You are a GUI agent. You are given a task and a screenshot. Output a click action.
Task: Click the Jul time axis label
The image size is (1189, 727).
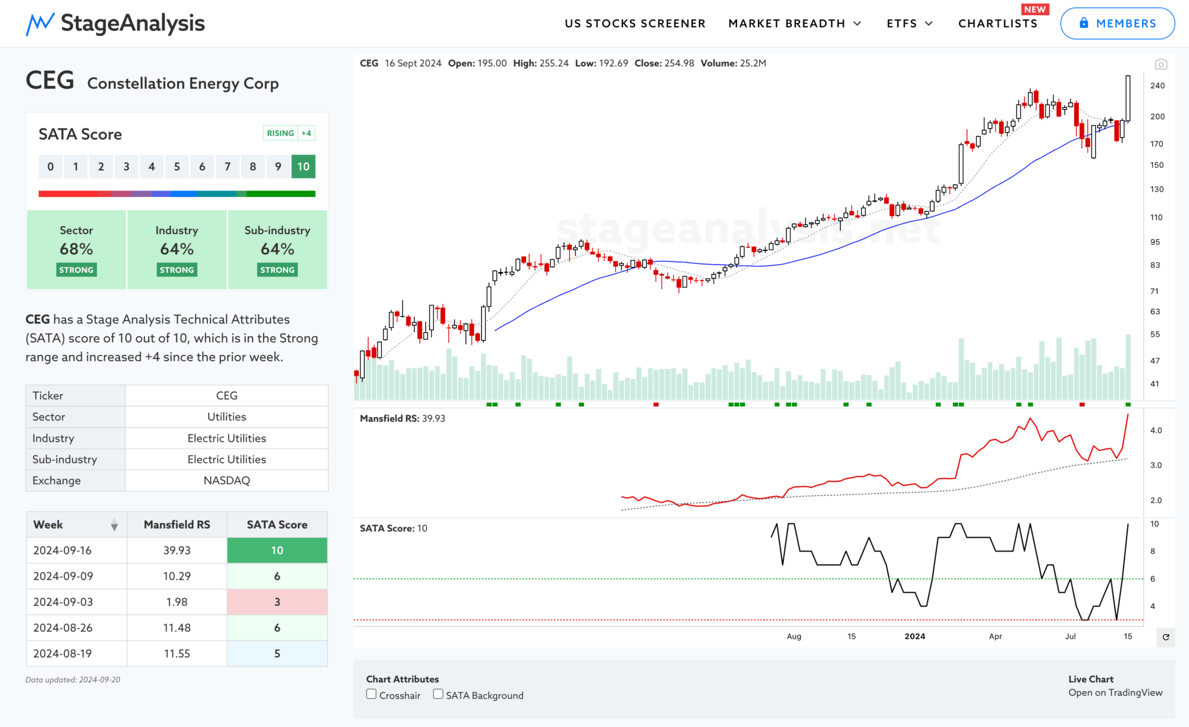coord(1070,636)
